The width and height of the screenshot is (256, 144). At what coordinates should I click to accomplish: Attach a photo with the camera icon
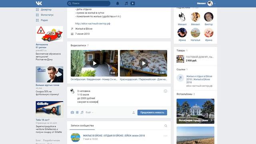pyautogui.click(x=72, y=112)
